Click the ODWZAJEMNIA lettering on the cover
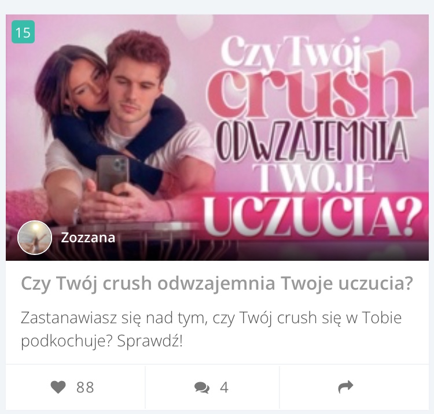The height and width of the screenshot is (414, 434). 311,141
